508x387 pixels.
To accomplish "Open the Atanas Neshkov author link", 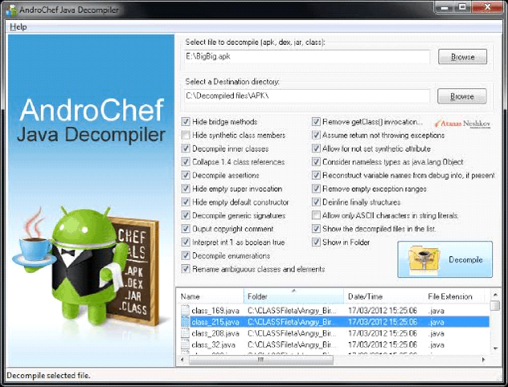I will point(462,124).
